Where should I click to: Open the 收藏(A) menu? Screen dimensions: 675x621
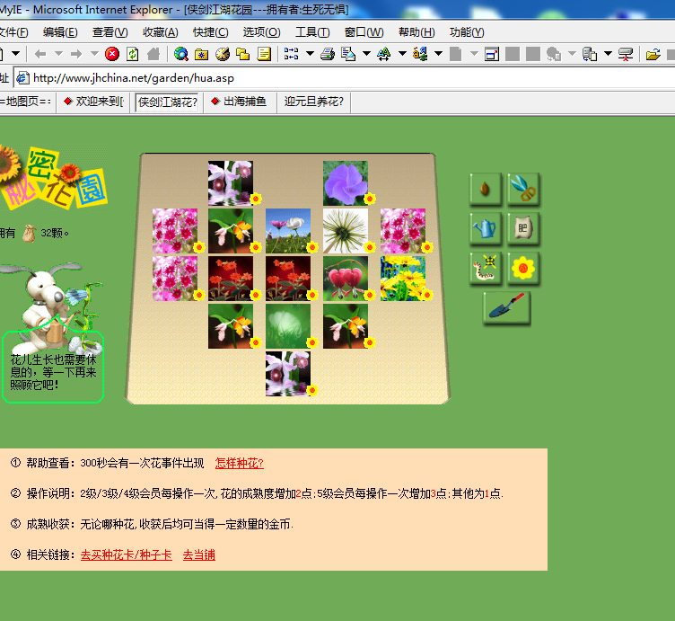(160, 32)
